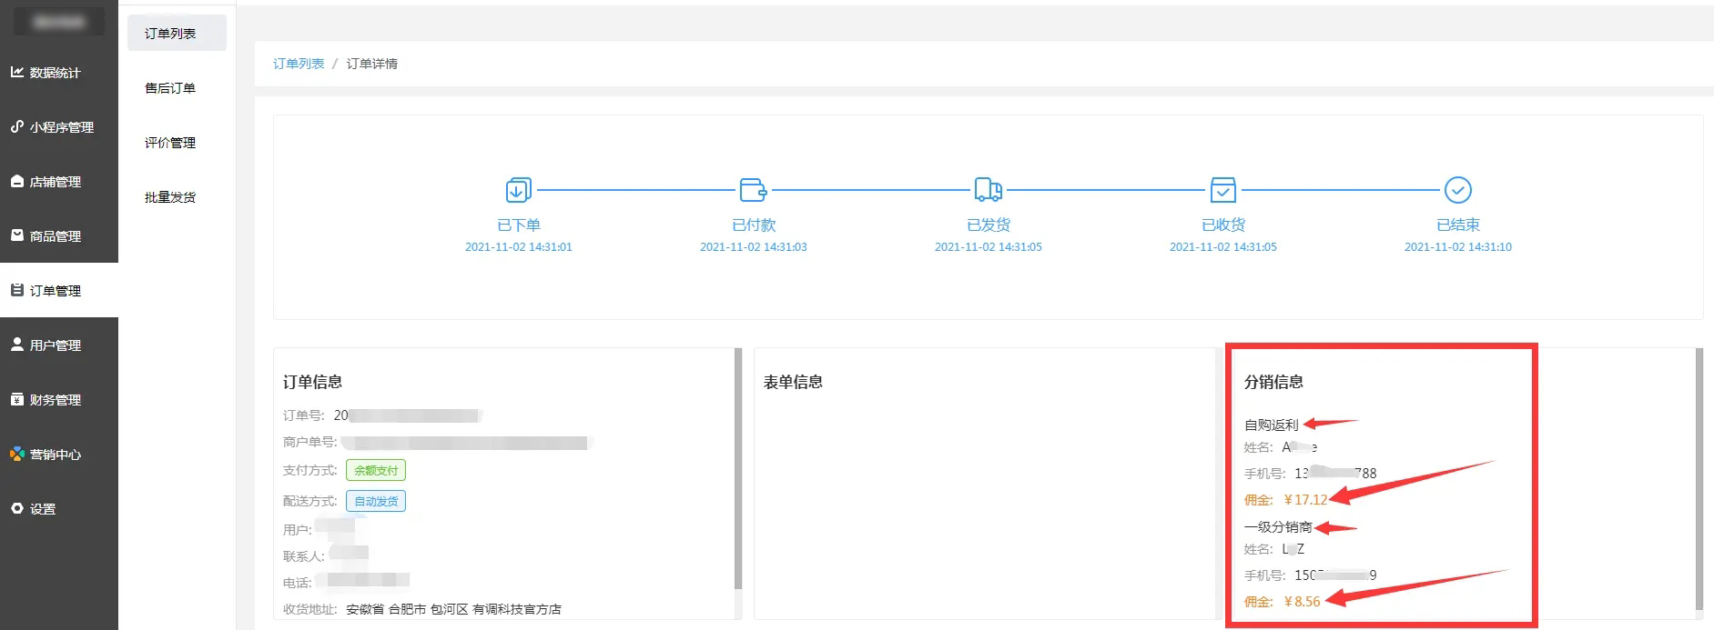Select the 订单列表 submenu tab
This screenshot has height=630, width=1714.
[x=177, y=33]
